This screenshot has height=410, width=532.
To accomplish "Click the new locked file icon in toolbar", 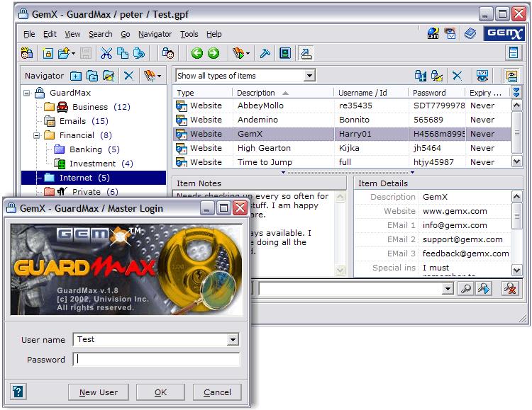I will pos(48,54).
